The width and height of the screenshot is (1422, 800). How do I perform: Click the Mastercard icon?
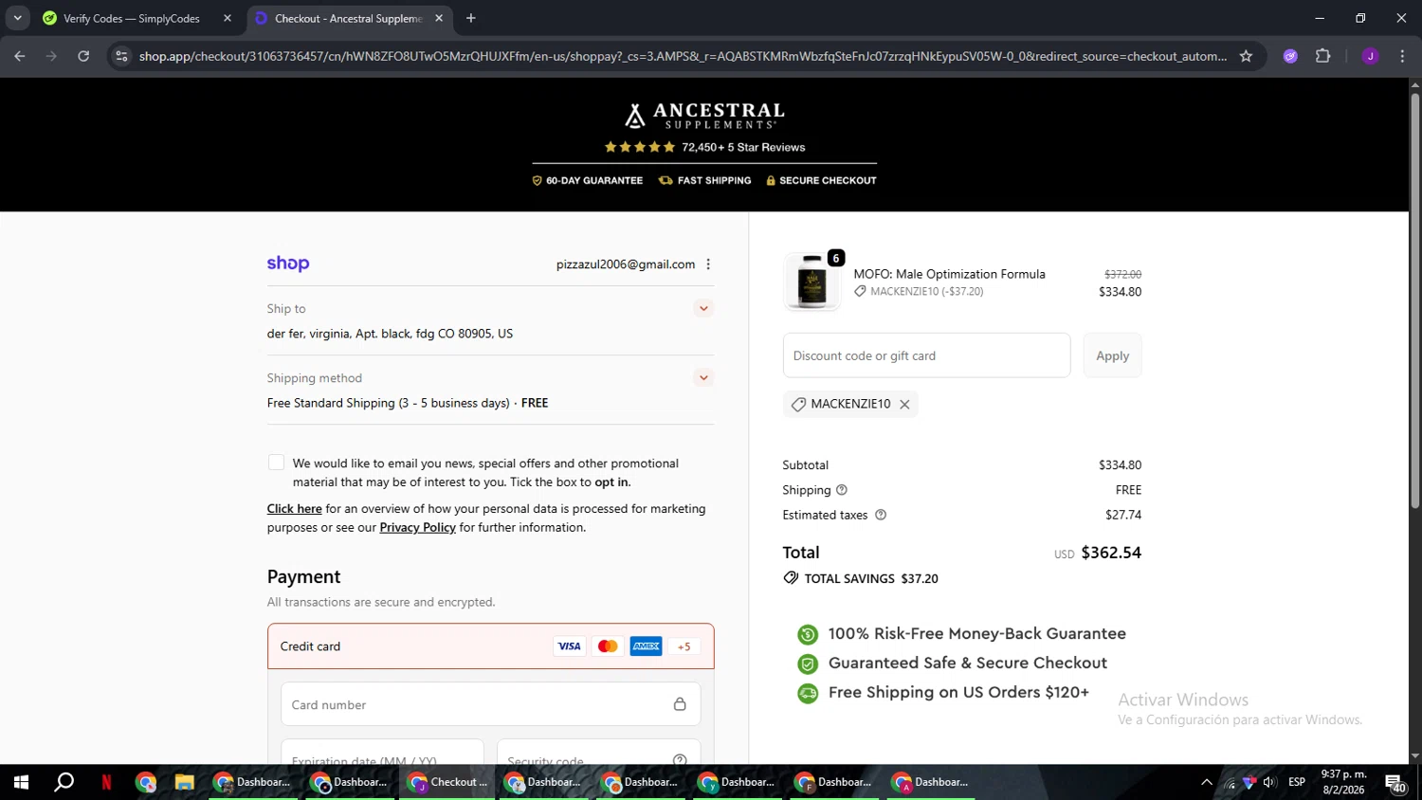pyautogui.click(x=608, y=646)
